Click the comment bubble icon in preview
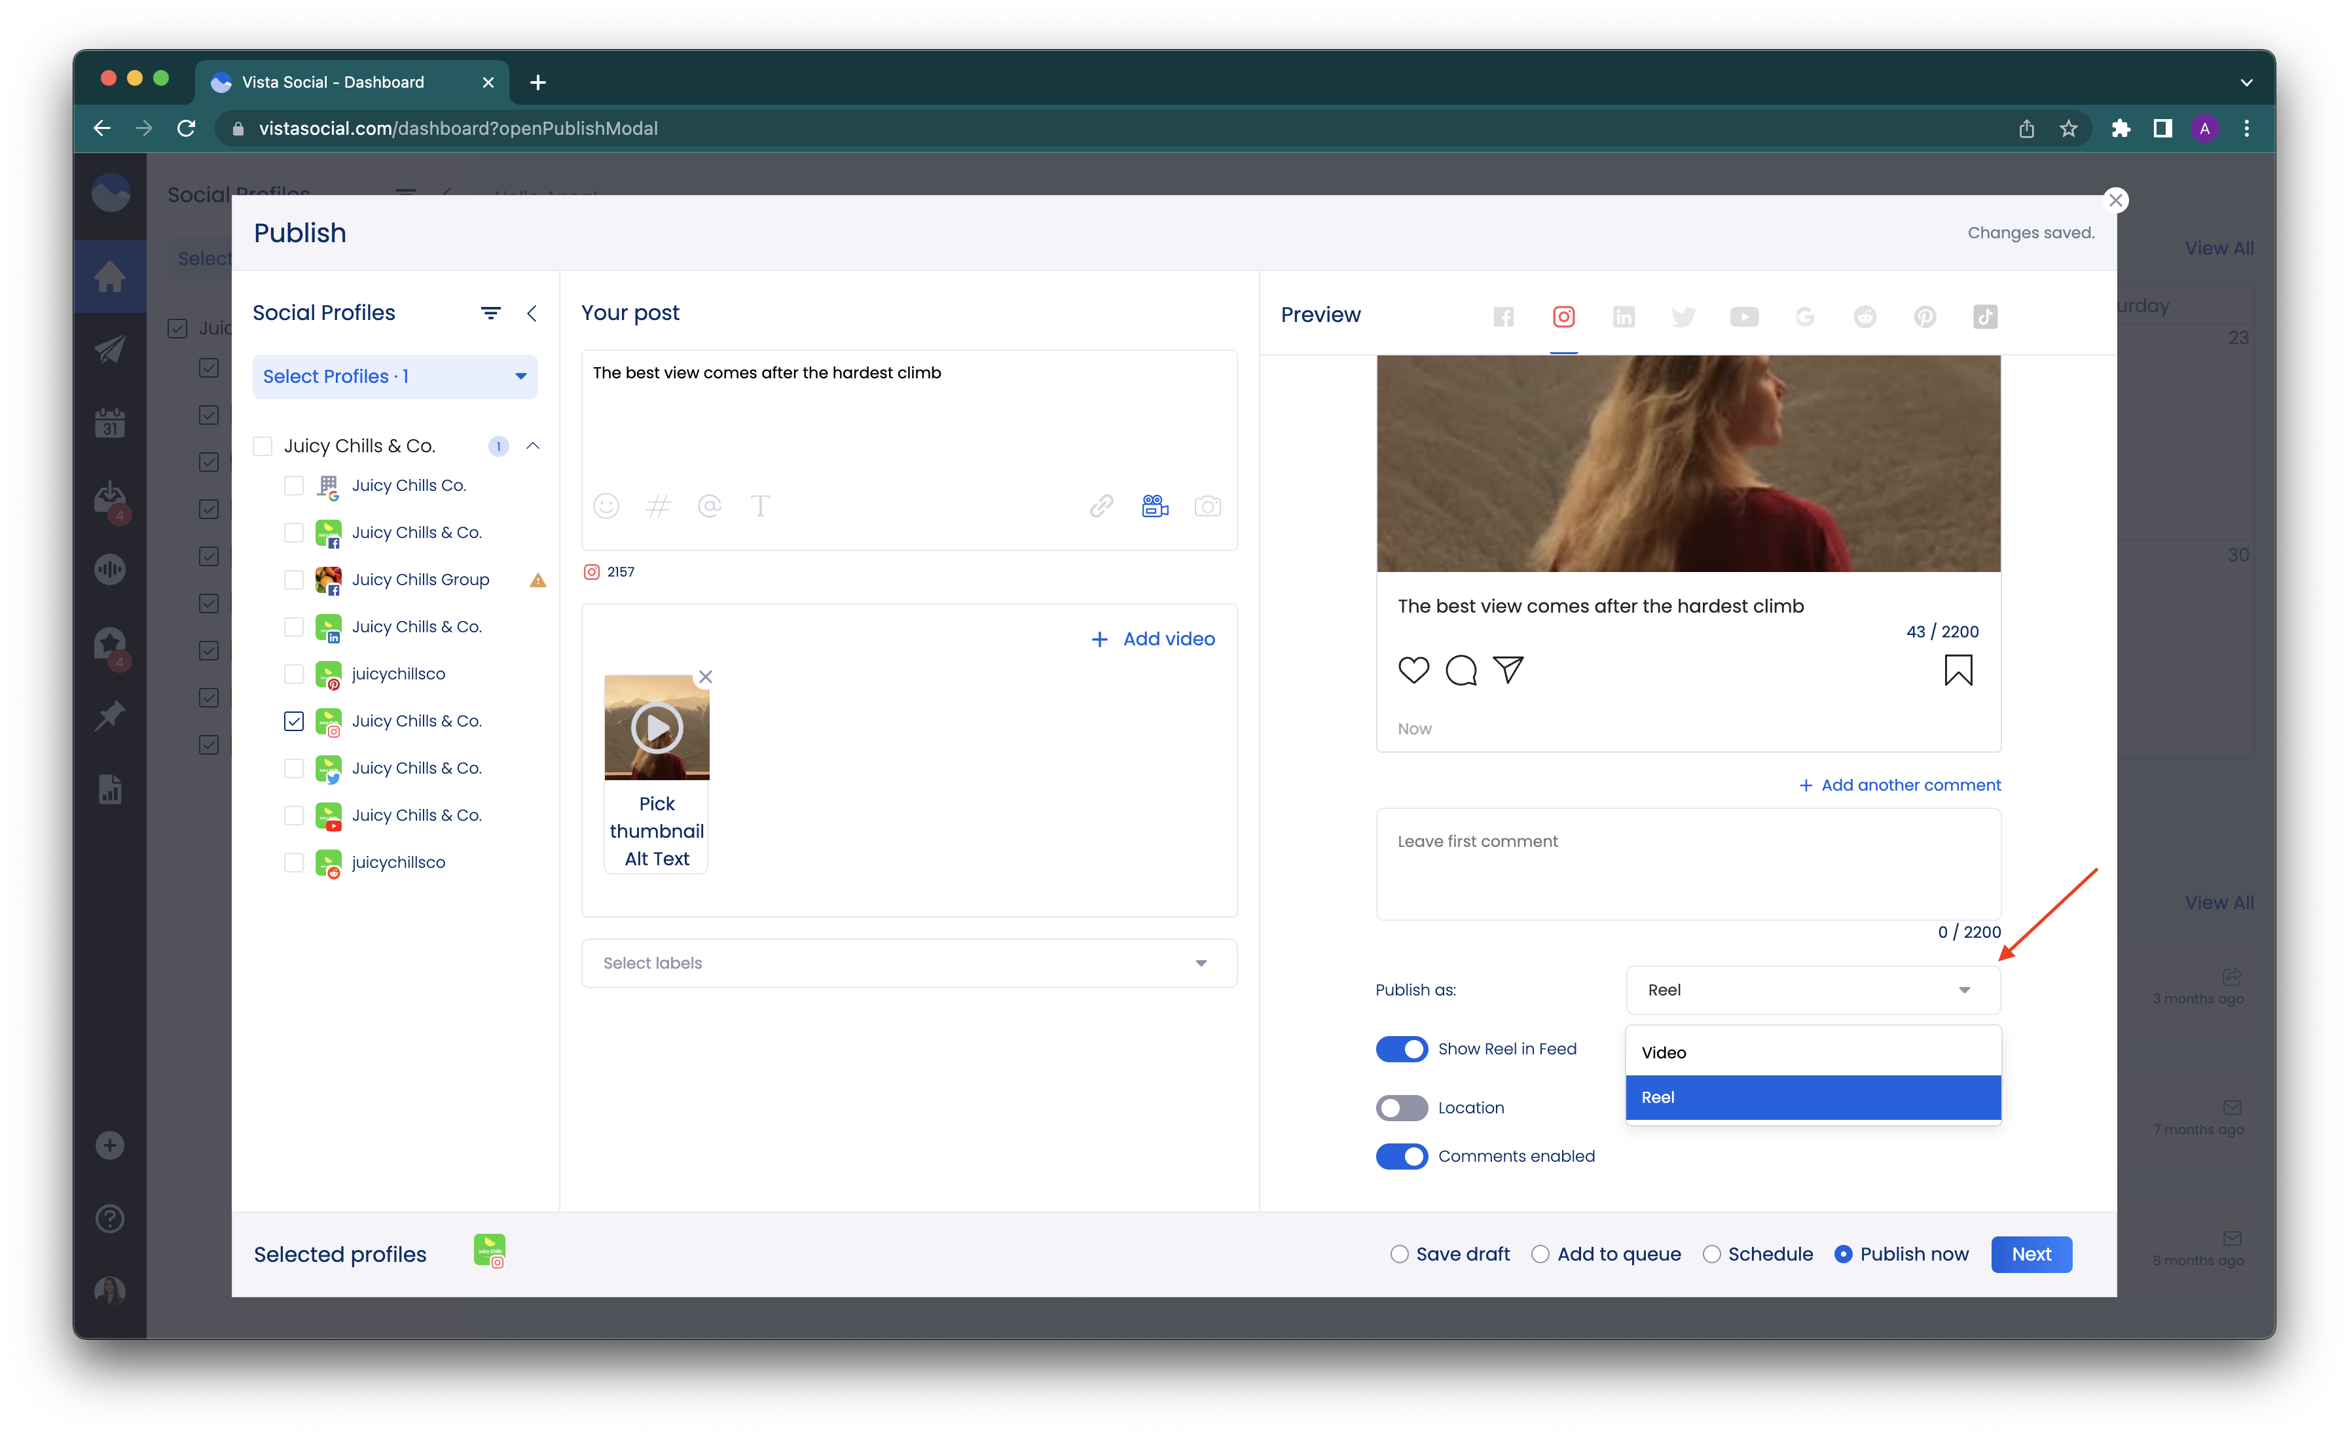Image resolution: width=2349 pixels, height=1436 pixels. (x=1461, y=670)
